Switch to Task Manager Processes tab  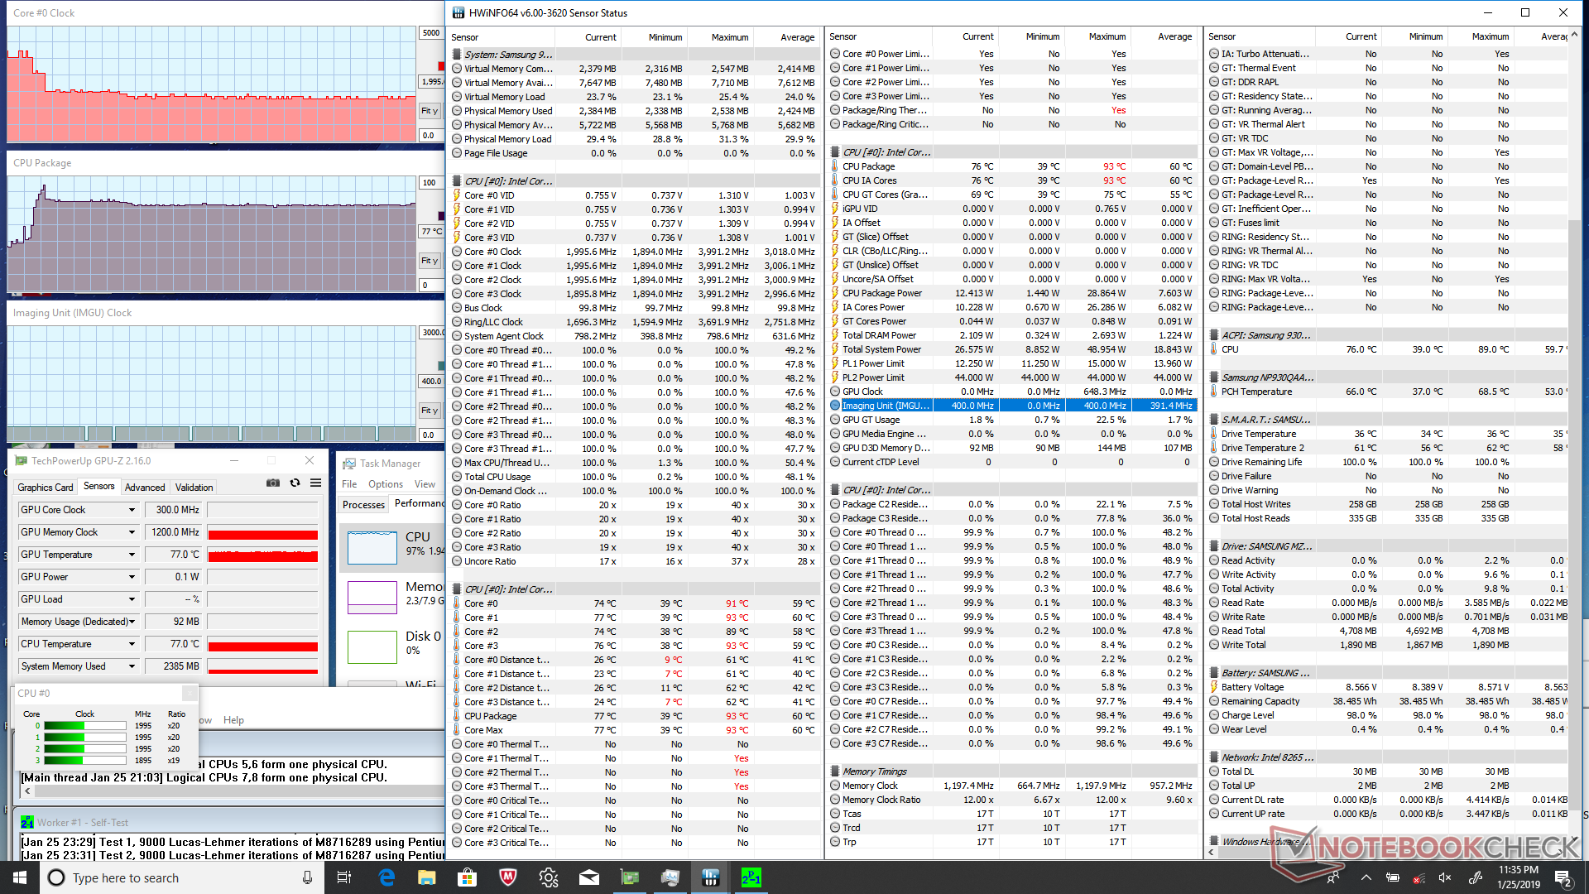click(x=364, y=504)
